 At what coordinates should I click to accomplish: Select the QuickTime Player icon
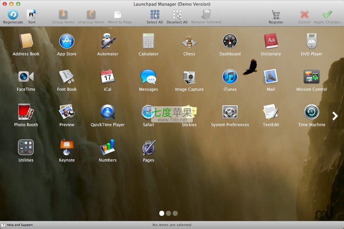108,112
